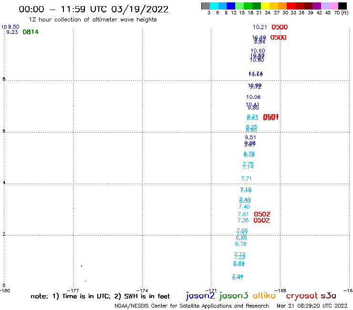Click the wave height value 10.60
Image resolution: width=353 pixels, height=310 pixels.
pos(258,51)
